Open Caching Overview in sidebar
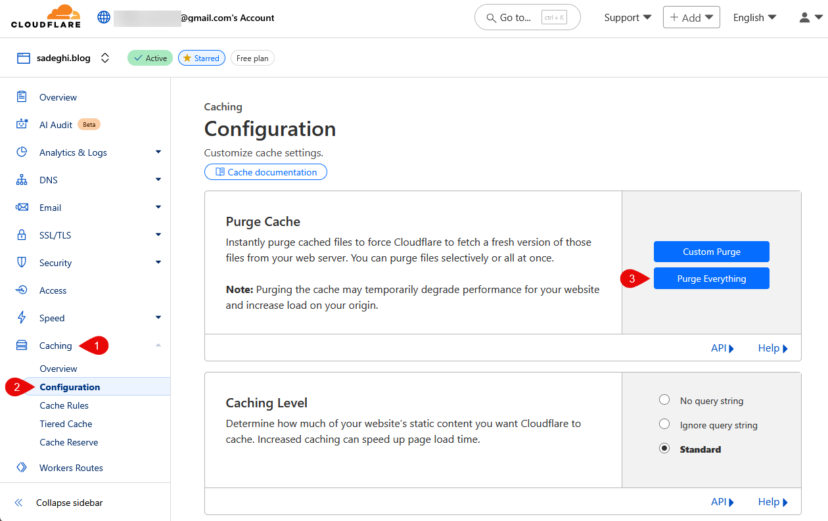 click(x=58, y=369)
